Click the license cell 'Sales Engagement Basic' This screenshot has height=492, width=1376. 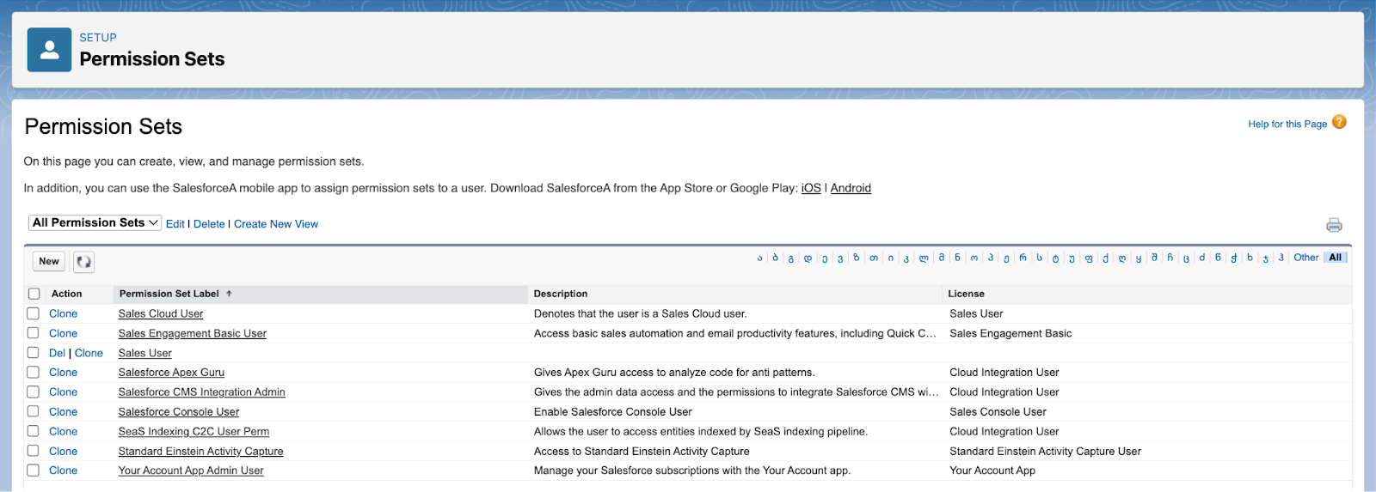tap(1010, 333)
